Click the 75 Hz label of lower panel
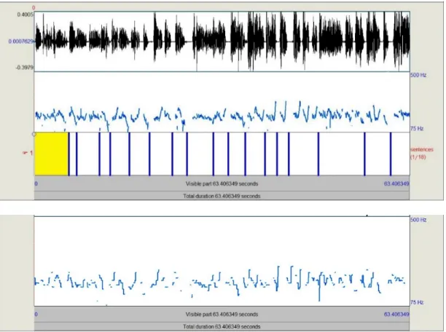The height and width of the screenshot is (332, 446). click(x=417, y=302)
